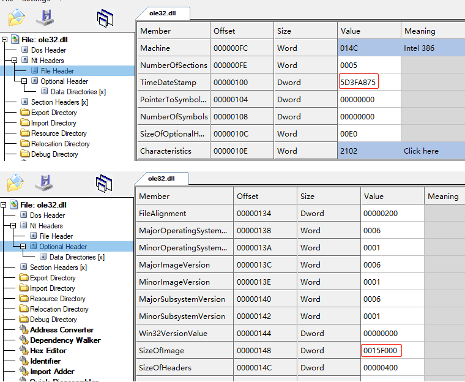Click the open file icon in lower toolbar
Viewport: 465px width, 382px height.
click(15, 183)
